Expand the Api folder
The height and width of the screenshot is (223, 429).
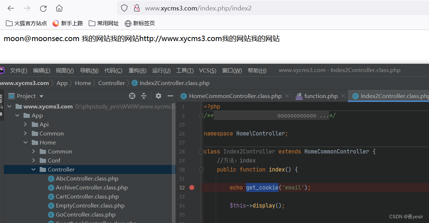click(26, 125)
